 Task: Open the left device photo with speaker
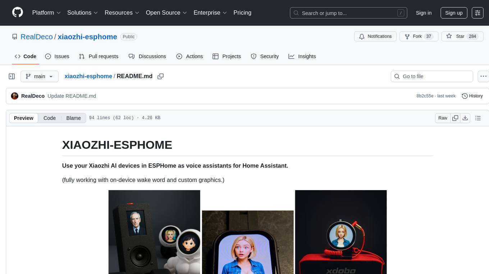click(x=154, y=232)
